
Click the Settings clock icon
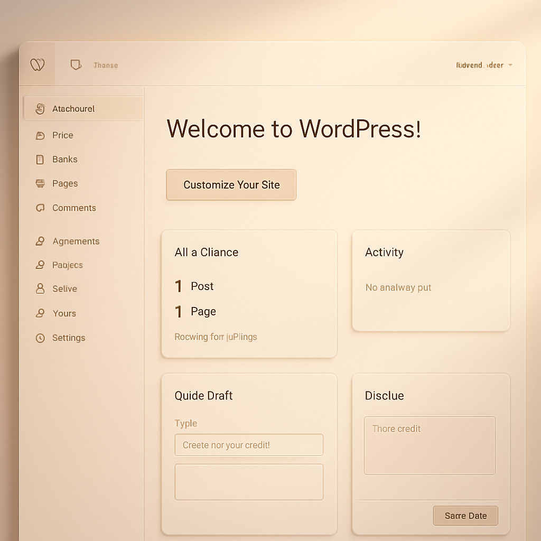point(40,338)
